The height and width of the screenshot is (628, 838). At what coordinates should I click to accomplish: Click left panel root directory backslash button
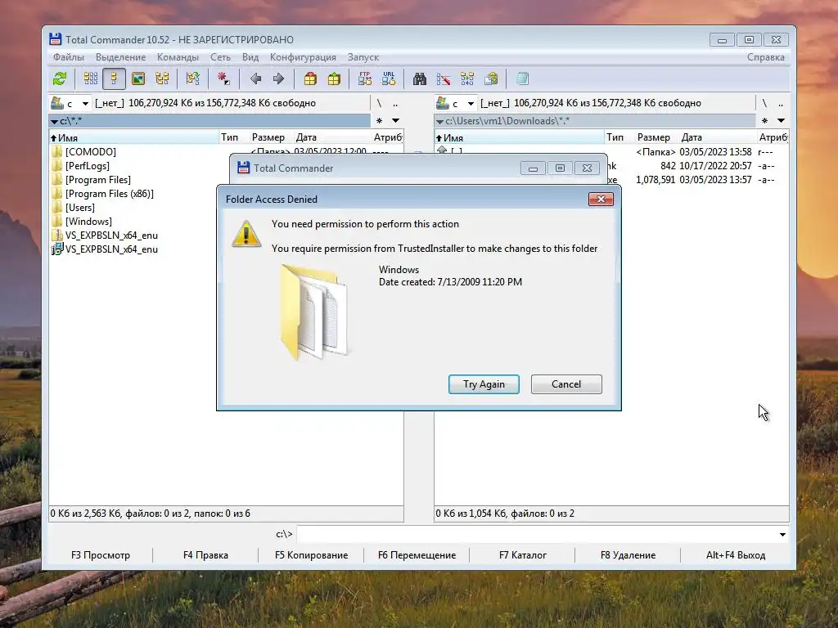379,103
